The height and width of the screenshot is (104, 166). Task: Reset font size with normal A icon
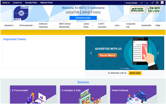coord(147,3)
